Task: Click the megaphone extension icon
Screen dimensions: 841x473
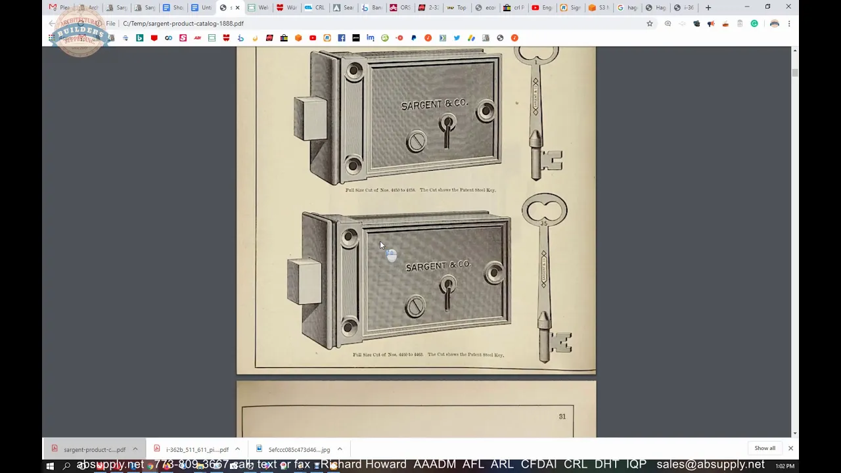Action: tap(711, 24)
